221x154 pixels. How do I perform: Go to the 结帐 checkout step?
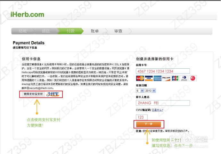[23, 31]
